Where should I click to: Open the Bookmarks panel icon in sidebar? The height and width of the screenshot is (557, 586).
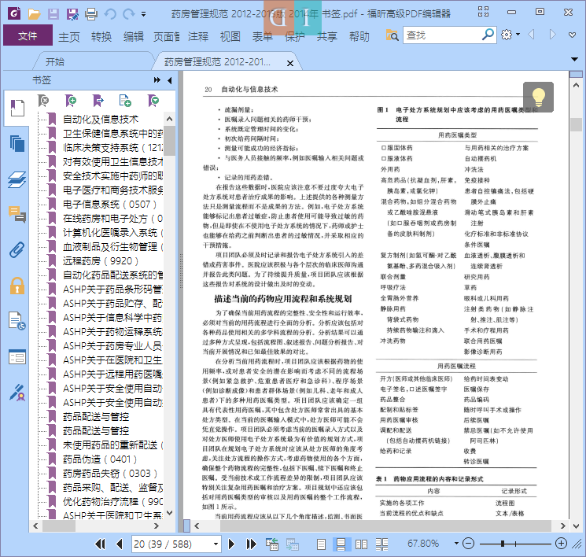coord(17,108)
